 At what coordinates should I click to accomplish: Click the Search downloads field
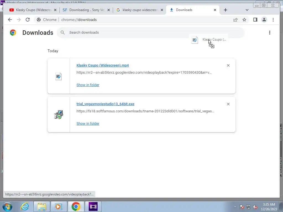[x=151, y=33]
